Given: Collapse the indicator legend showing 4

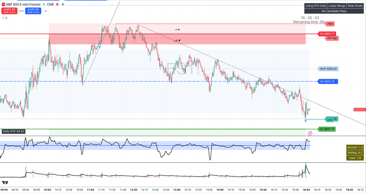Looking at the screenshot, I should tap(5, 18).
